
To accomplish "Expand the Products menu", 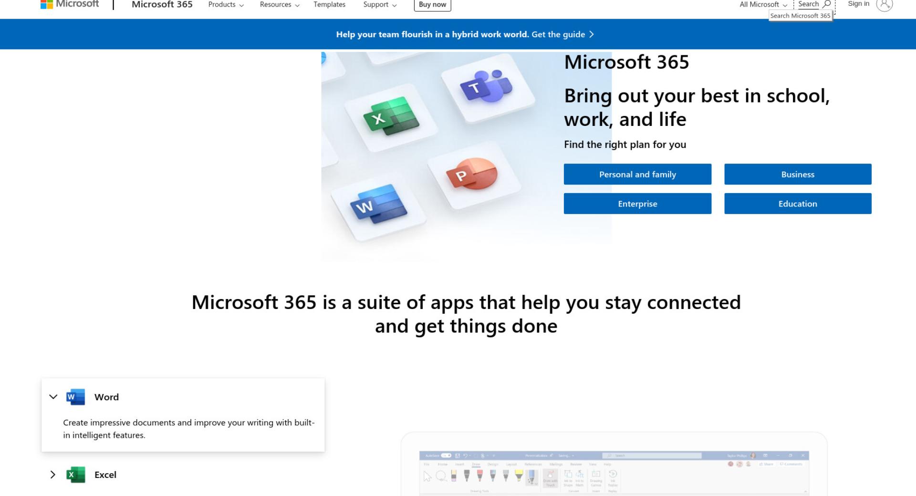I will pos(226,5).
